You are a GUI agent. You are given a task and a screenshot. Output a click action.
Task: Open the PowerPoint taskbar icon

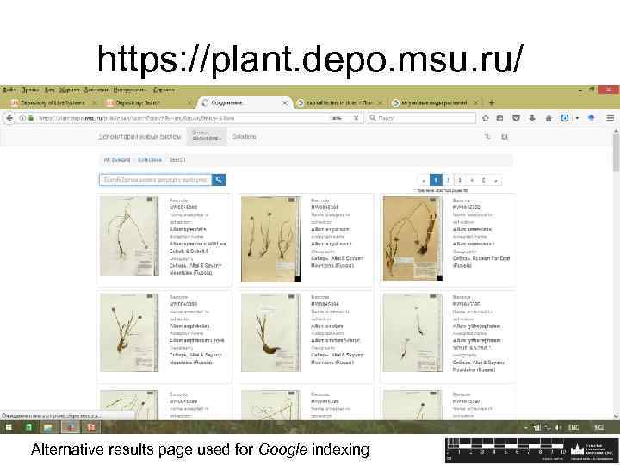tap(91, 427)
